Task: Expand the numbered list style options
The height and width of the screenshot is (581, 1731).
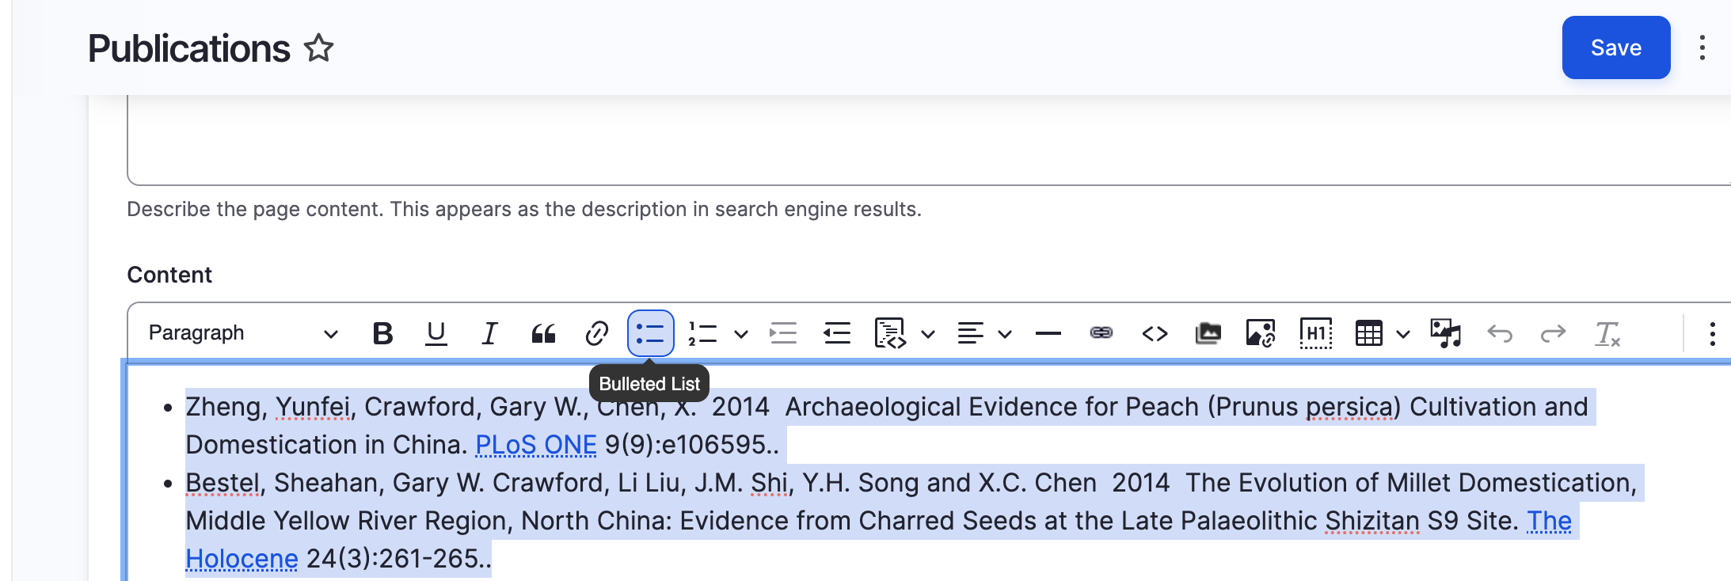Action: (741, 334)
